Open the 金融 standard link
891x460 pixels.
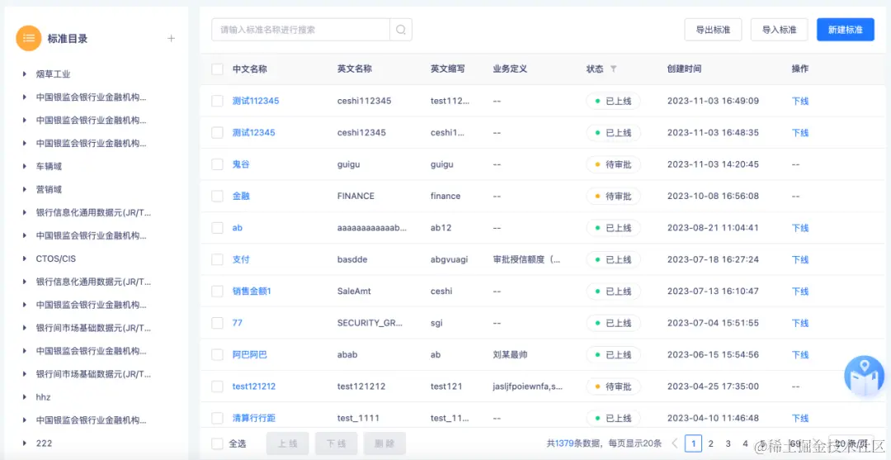click(x=241, y=197)
